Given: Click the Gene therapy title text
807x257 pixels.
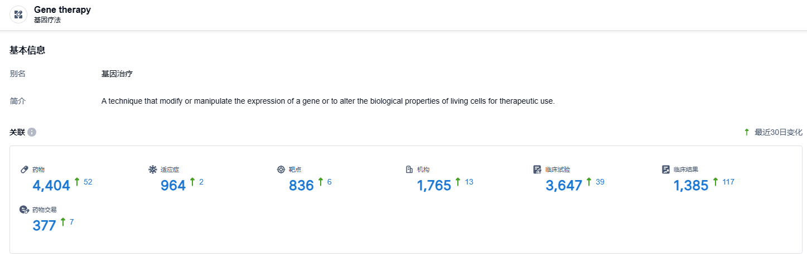Looking at the screenshot, I should coord(62,10).
